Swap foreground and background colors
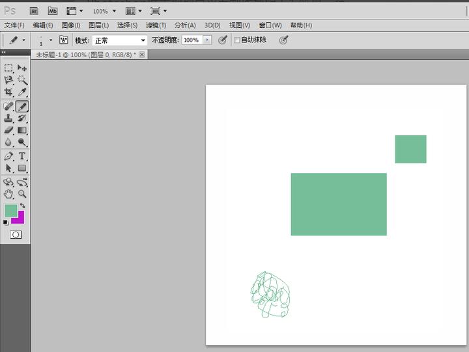Viewport: 469px width, 352px height. 22,206
